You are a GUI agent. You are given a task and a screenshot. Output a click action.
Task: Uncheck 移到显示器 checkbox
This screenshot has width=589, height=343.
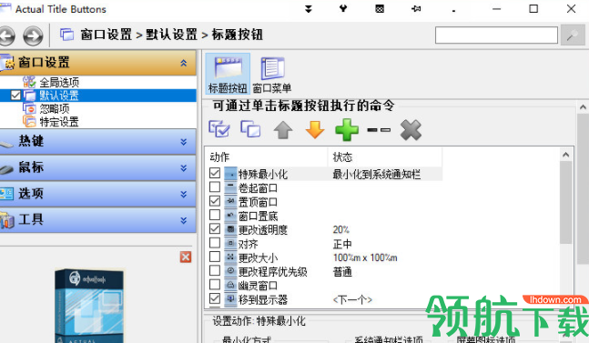215,298
